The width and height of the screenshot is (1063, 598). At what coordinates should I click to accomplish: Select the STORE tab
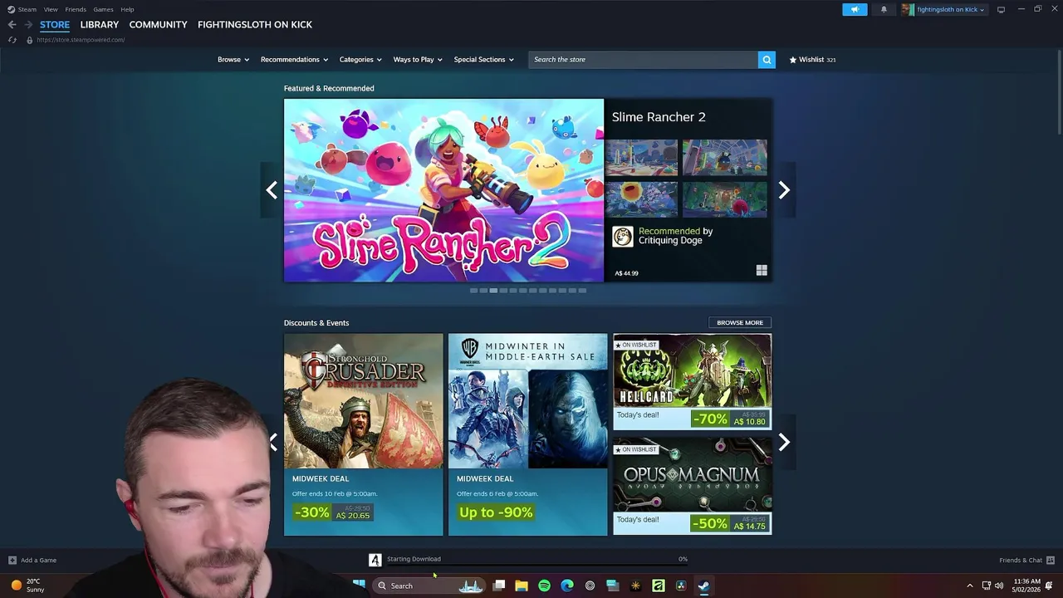tap(55, 25)
